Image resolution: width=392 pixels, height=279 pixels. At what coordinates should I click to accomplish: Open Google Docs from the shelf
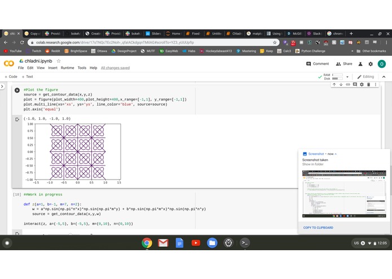pos(179,243)
